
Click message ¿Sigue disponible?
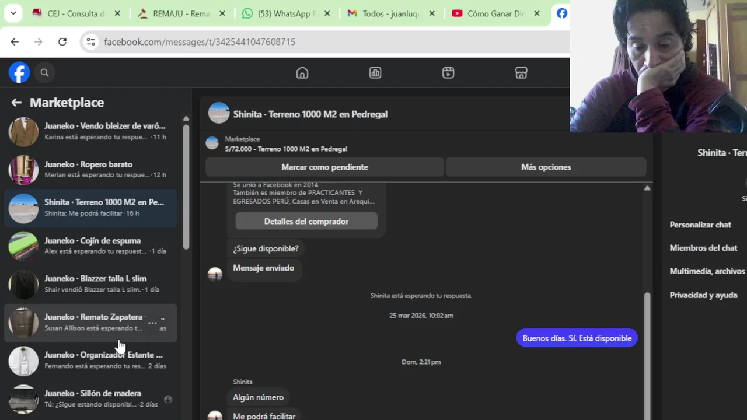(266, 249)
